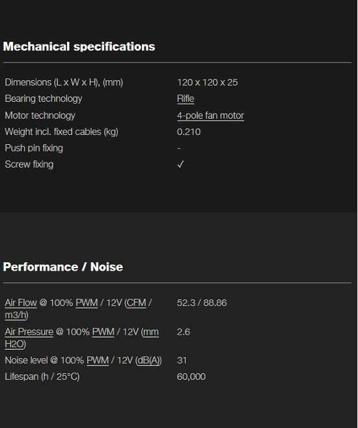The height and width of the screenshot is (428, 358).
Task: Click PWM in the Air Flow row
Action: [87, 303]
